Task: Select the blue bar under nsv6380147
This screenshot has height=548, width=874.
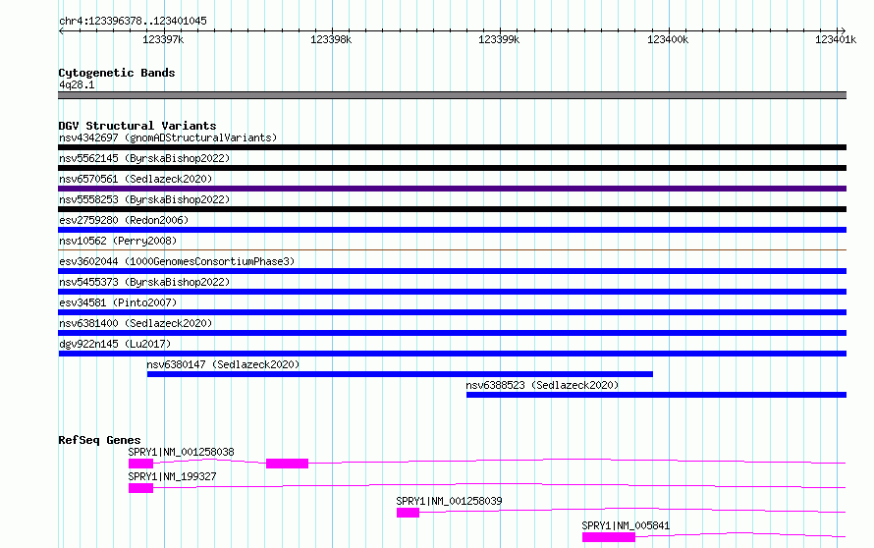Action: (400, 374)
